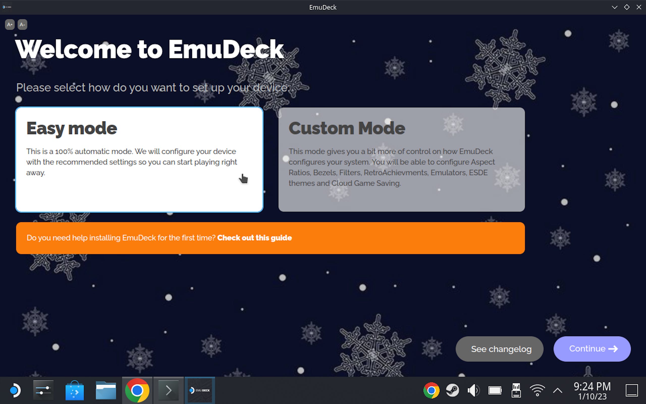646x404 pixels.
Task: Close the EmuDeck window
Action: coord(639,7)
